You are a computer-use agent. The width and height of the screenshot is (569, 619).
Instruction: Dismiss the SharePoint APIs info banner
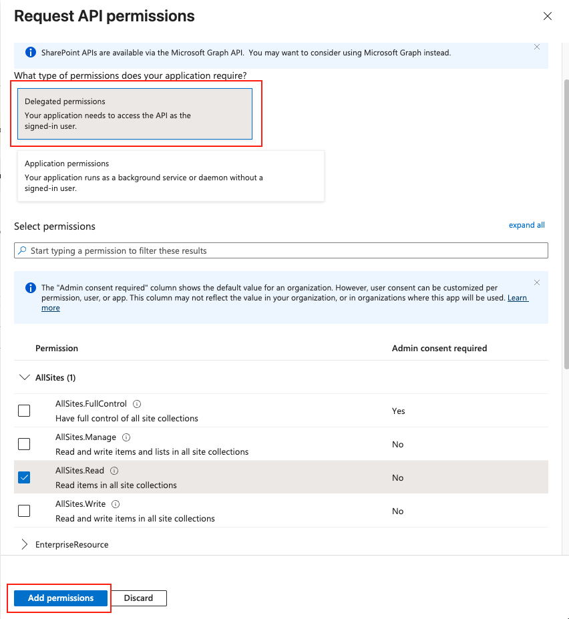coord(537,47)
